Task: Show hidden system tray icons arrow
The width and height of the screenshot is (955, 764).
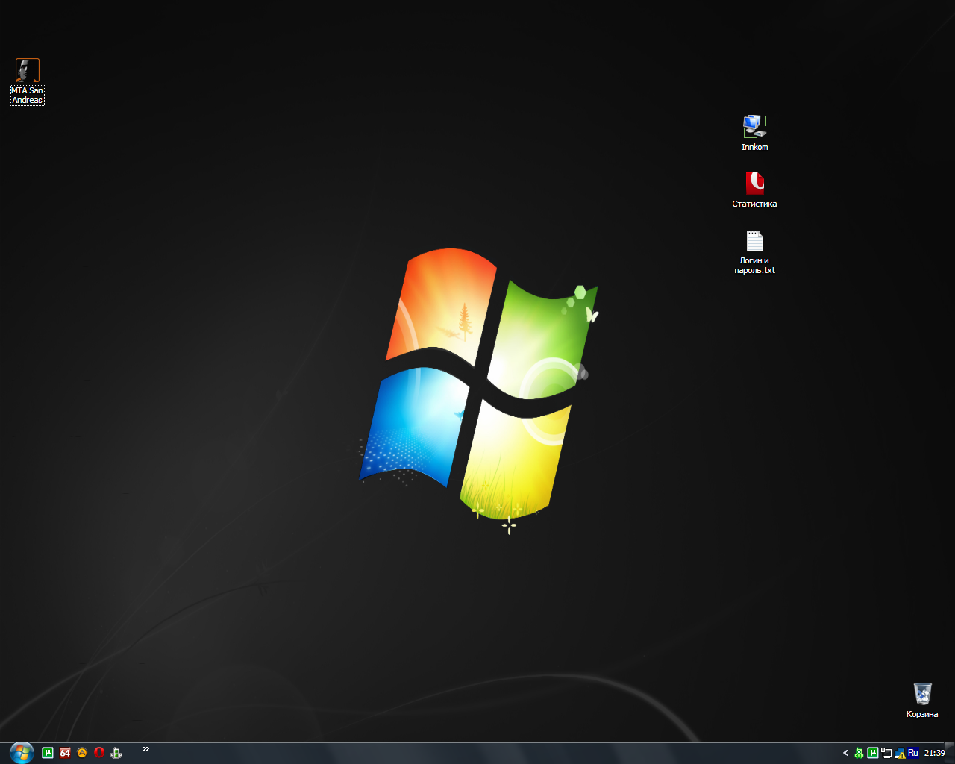Action: pyautogui.click(x=845, y=753)
